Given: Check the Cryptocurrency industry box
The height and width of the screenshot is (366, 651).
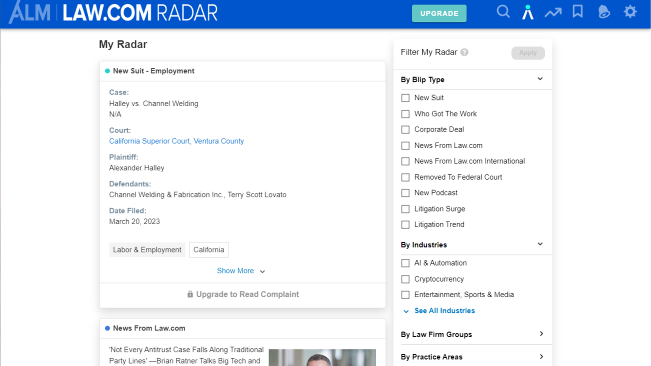Looking at the screenshot, I should click(405, 279).
